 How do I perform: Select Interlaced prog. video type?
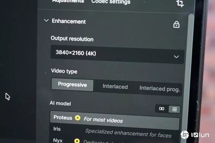[160, 89]
